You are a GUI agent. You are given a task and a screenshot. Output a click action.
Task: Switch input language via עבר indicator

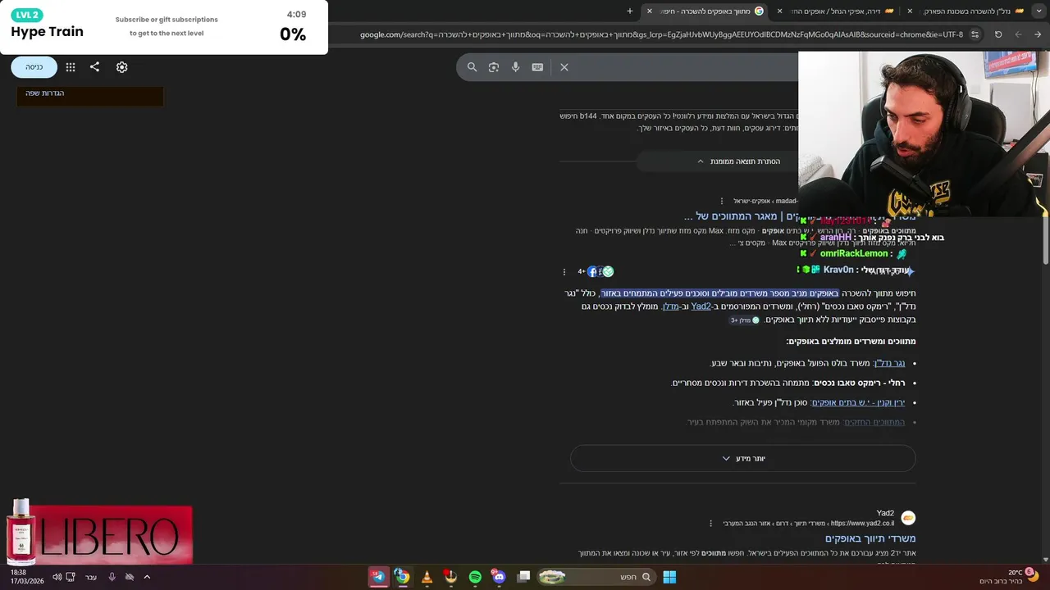(x=91, y=577)
